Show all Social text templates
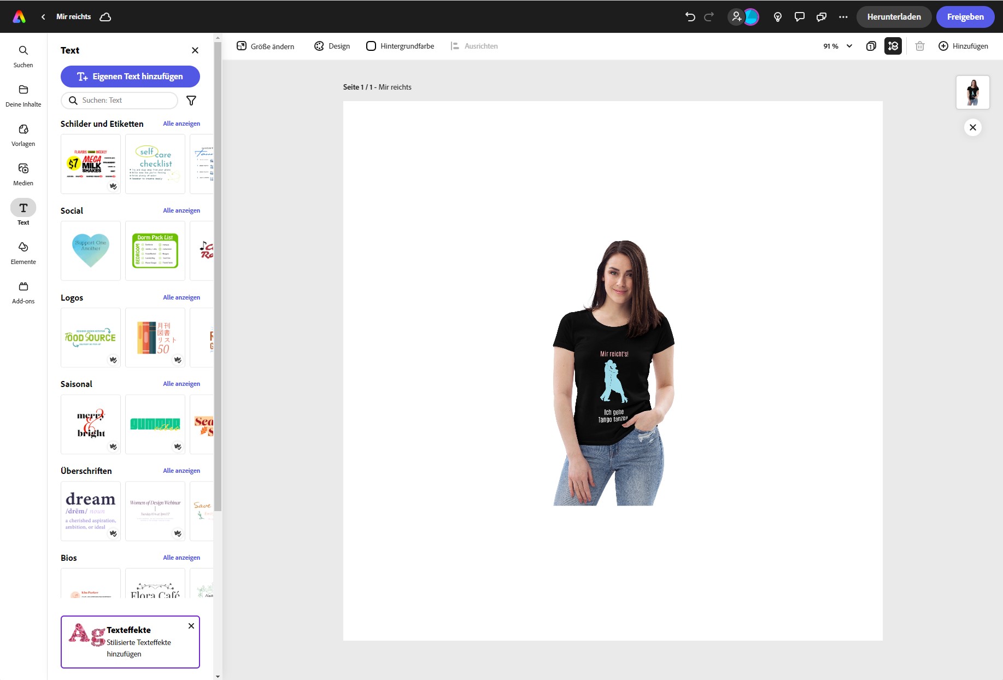This screenshot has width=1003, height=680. click(x=181, y=210)
